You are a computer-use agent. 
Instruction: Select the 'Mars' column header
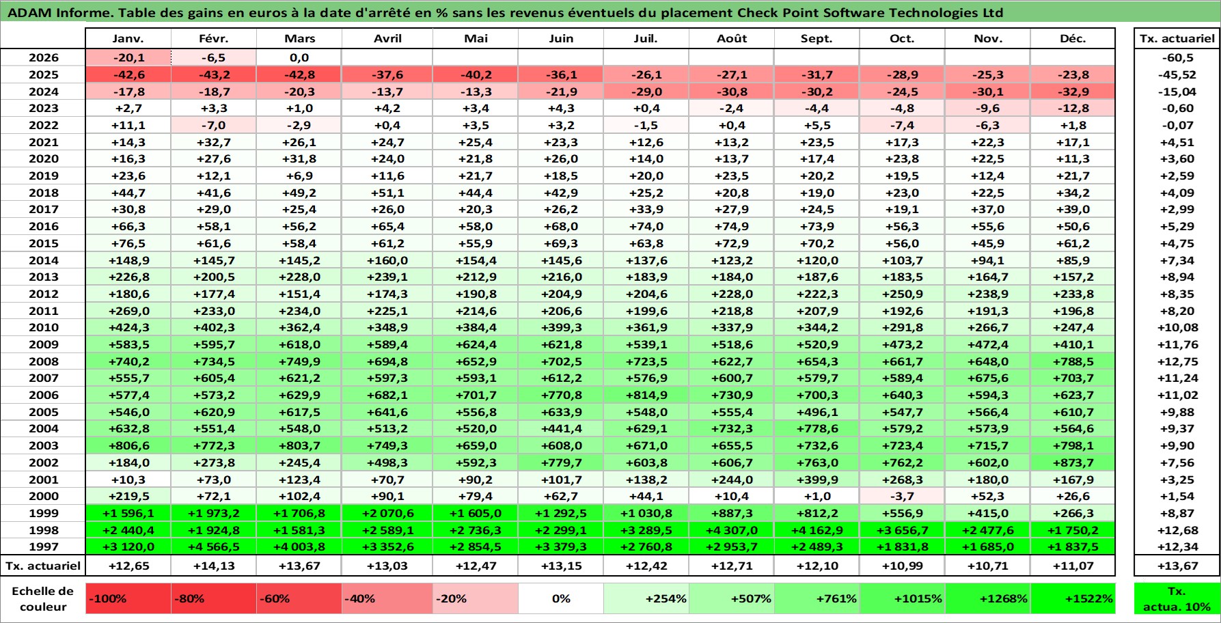click(x=299, y=39)
